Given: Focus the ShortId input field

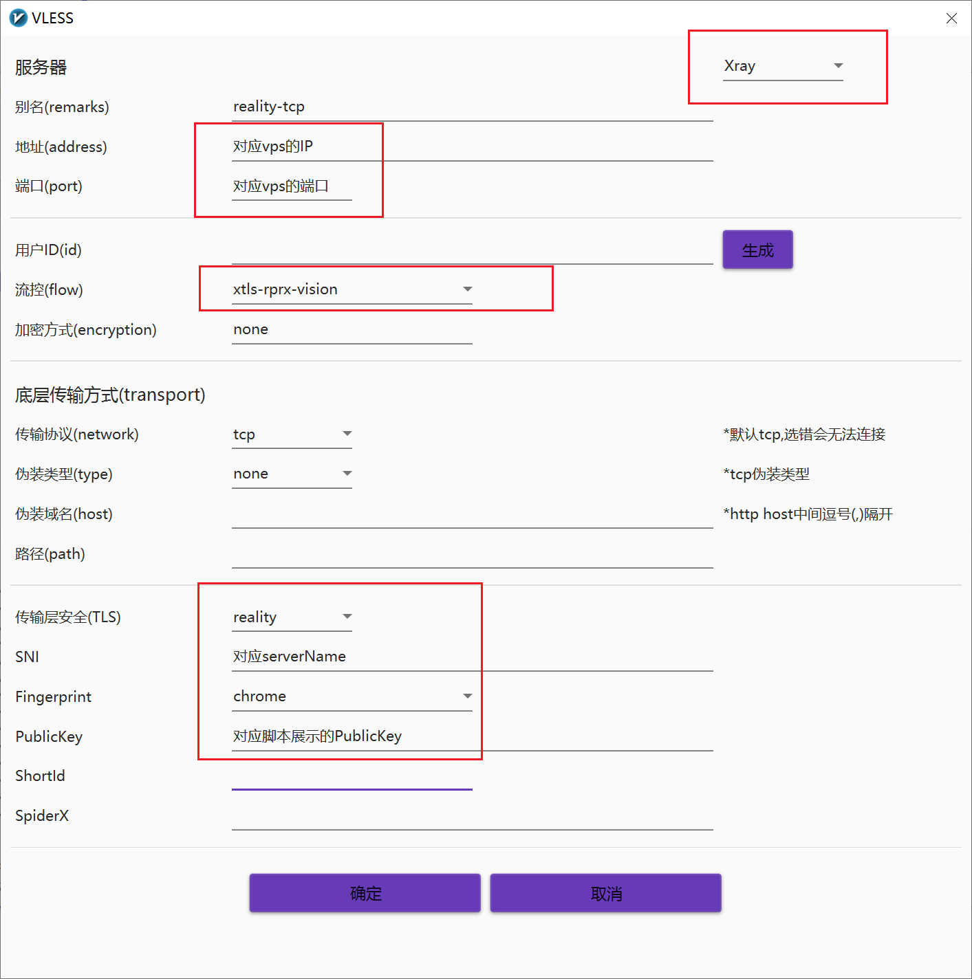Looking at the screenshot, I should [352, 776].
